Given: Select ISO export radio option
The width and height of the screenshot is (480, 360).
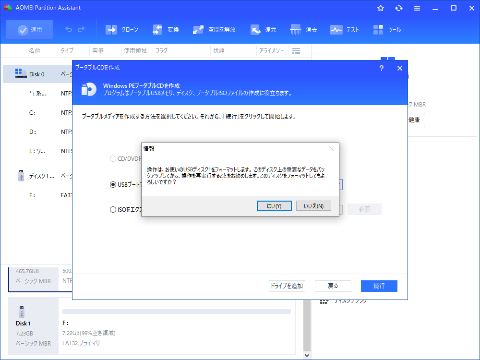Looking at the screenshot, I should (x=113, y=210).
